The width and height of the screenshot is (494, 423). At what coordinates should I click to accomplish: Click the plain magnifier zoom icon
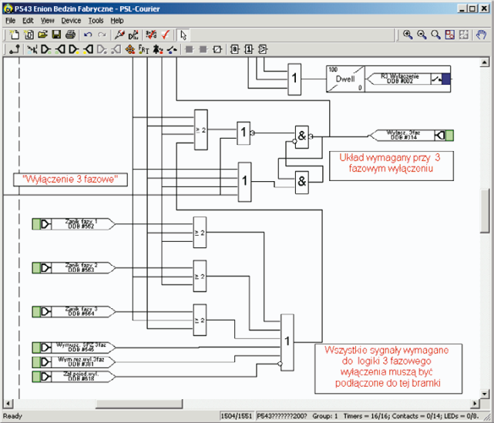coord(435,35)
